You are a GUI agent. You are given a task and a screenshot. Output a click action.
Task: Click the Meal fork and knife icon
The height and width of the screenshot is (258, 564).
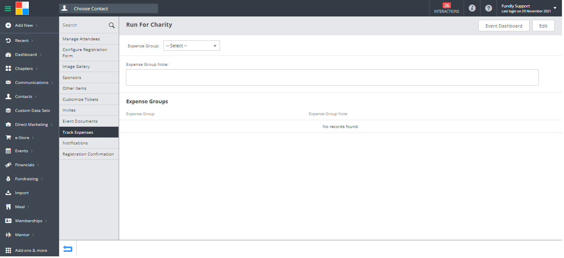coord(8,207)
